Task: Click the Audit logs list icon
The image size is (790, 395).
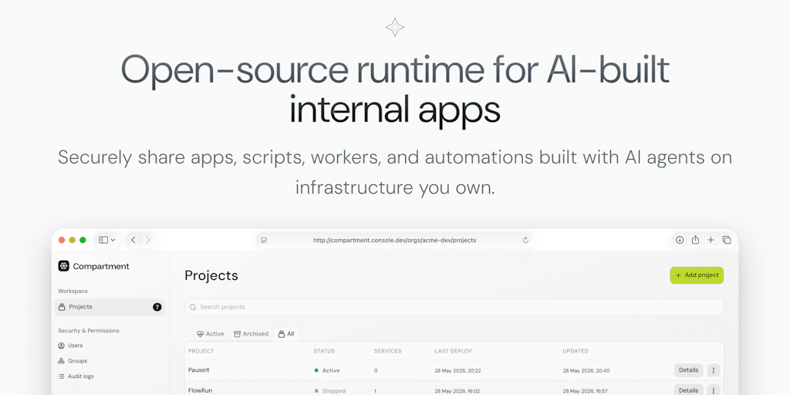Action: click(62, 376)
